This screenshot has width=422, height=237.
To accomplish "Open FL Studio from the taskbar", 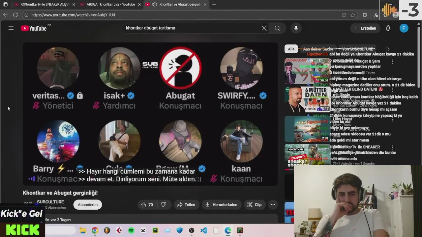I will point(107,230).
